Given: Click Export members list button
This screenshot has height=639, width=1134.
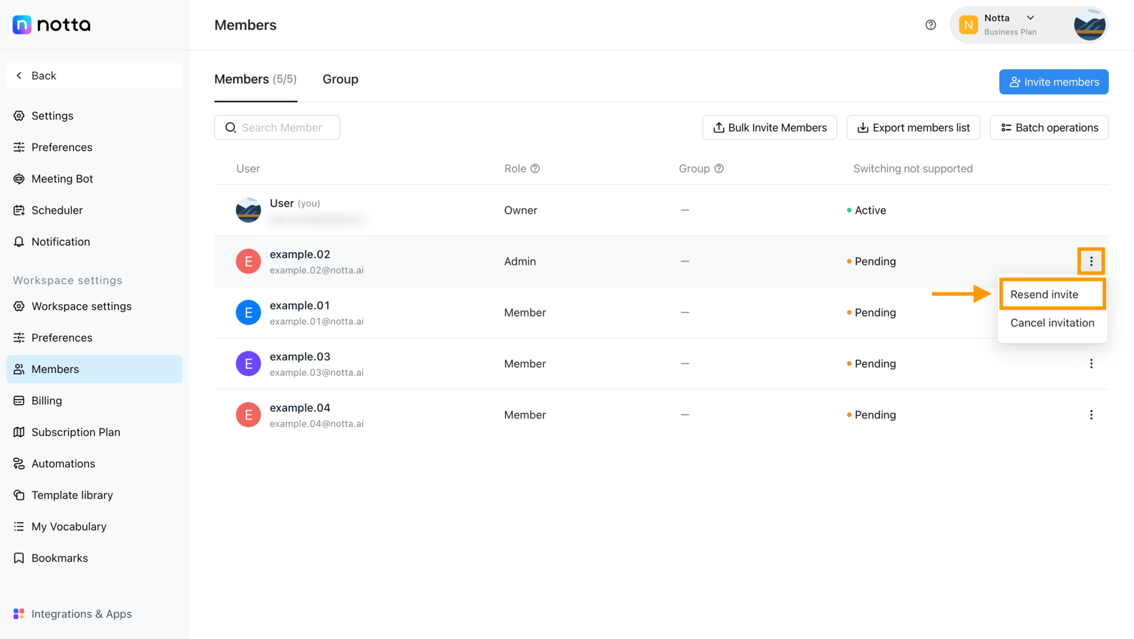Looking at the screenshot, I should (913, 128).
